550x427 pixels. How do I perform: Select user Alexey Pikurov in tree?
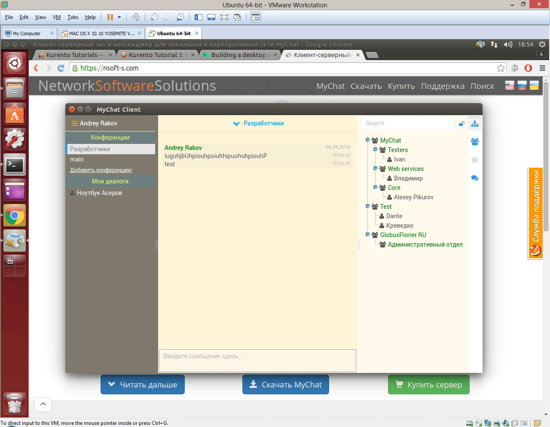point(413,197)
